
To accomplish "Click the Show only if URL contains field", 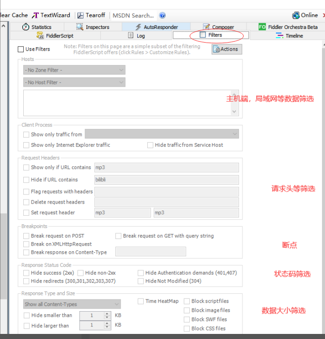I will (x=167, y=167).
